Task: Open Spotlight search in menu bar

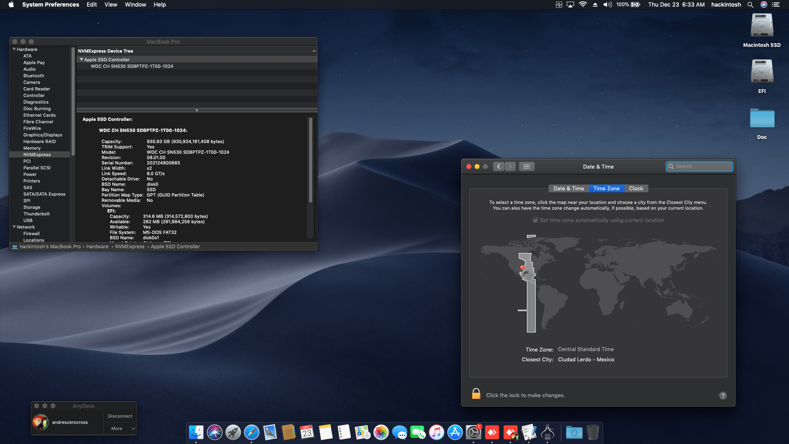Action: (x=750, y=5)
